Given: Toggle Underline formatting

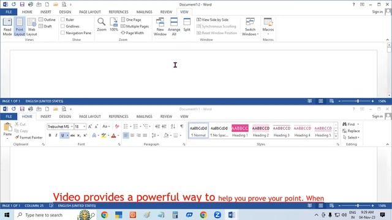Looking at the screenshot, I should tap(62, 136).
